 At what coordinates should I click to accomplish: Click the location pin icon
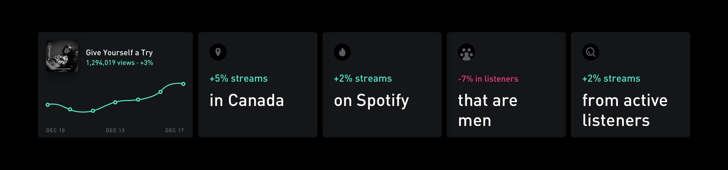click(x=218, y=52)
